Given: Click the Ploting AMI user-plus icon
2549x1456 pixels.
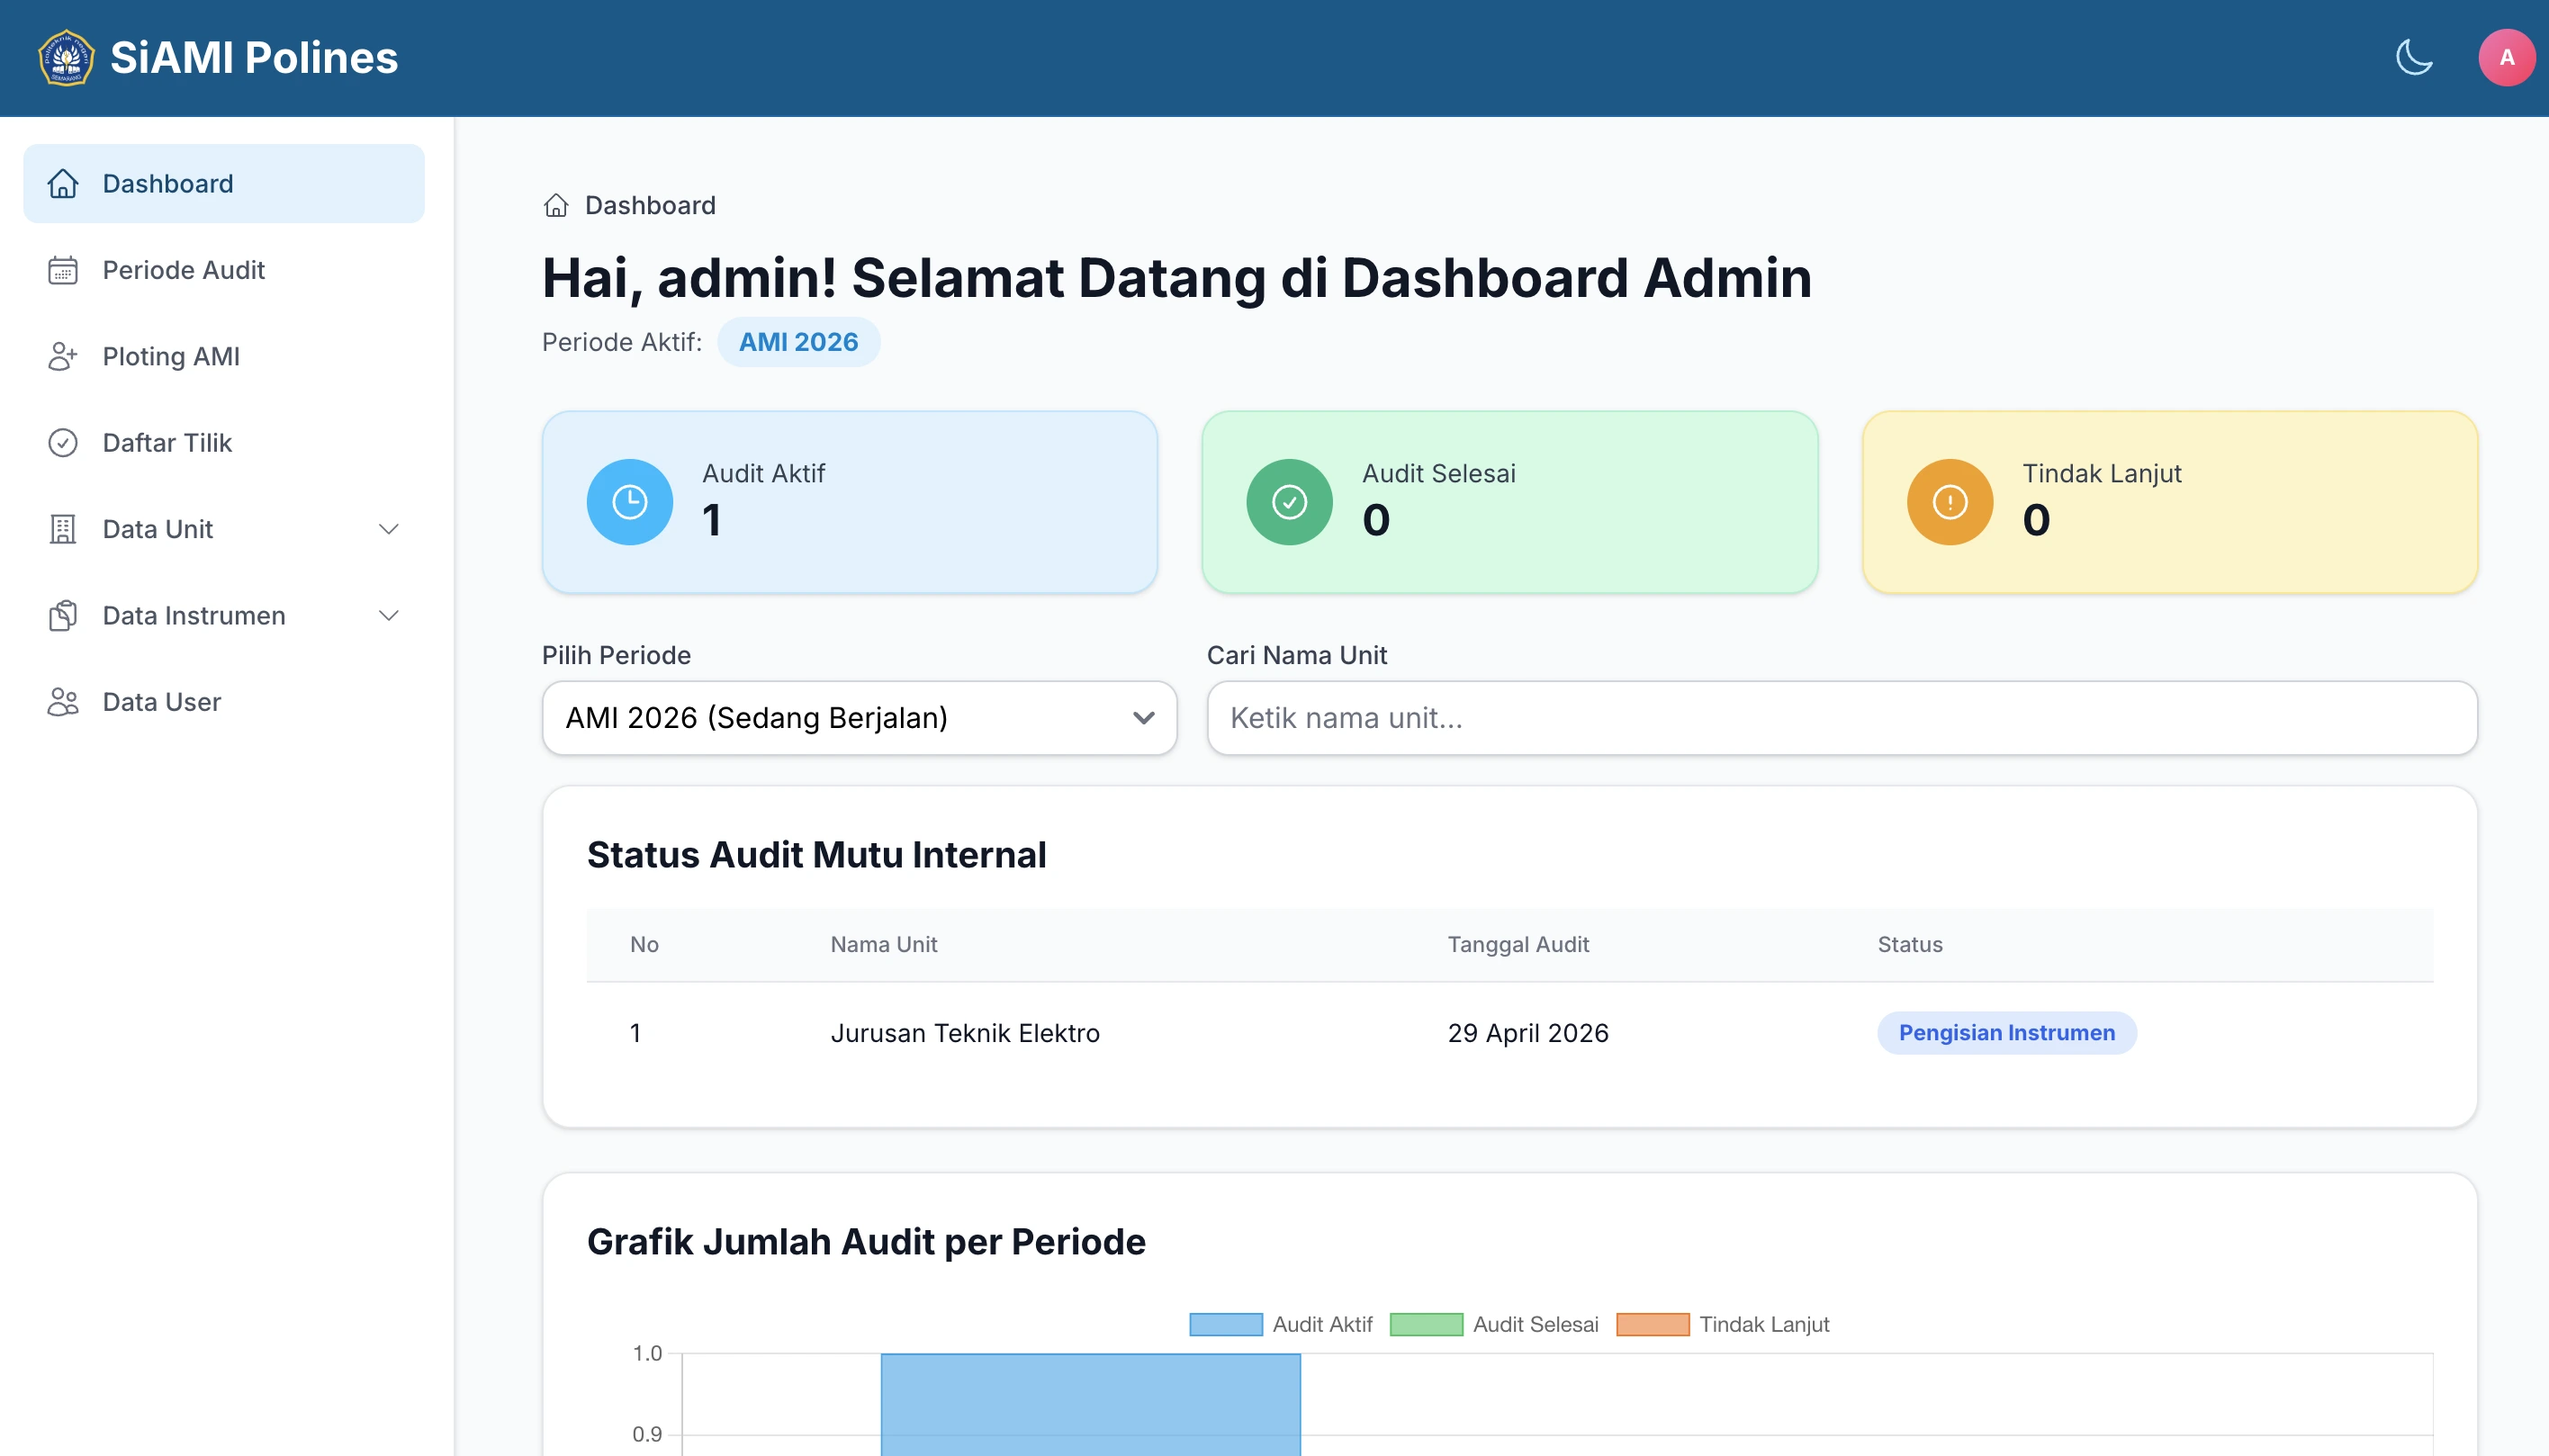Looking at the screenshot, I should point(63,357).
